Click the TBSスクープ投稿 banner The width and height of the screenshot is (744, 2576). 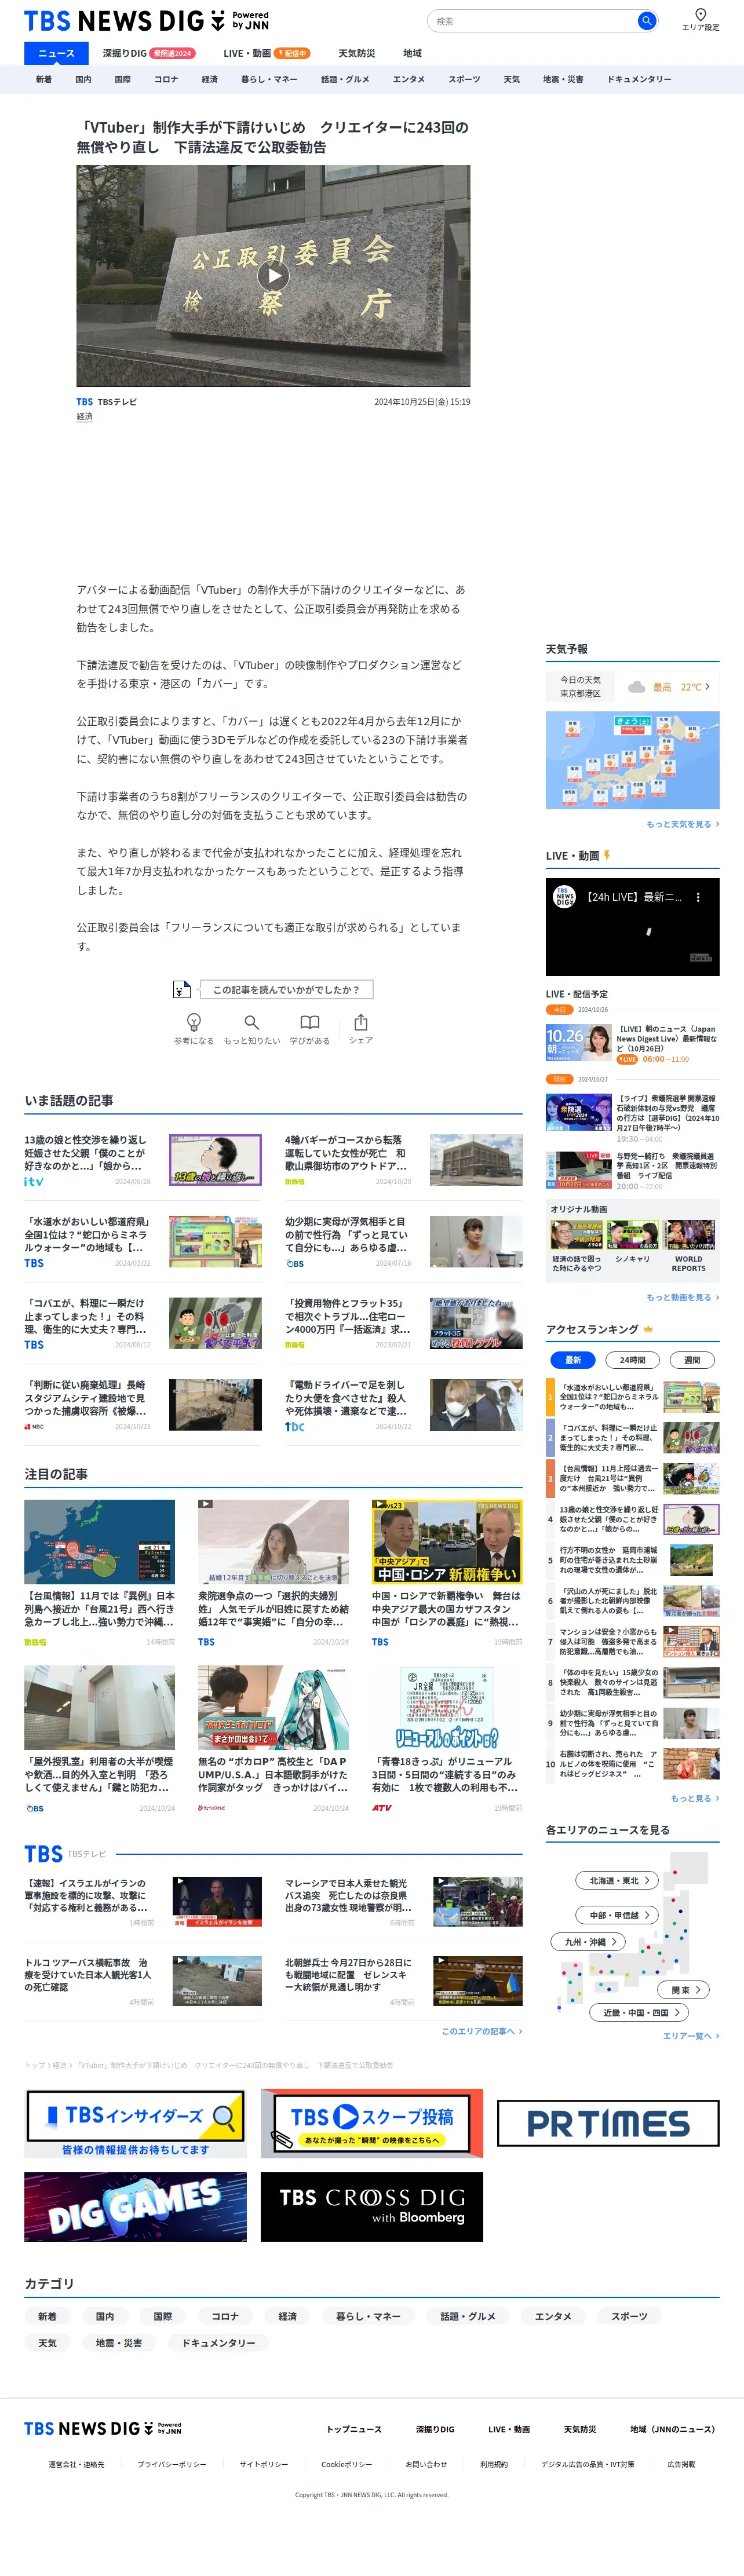(371, 2123)
